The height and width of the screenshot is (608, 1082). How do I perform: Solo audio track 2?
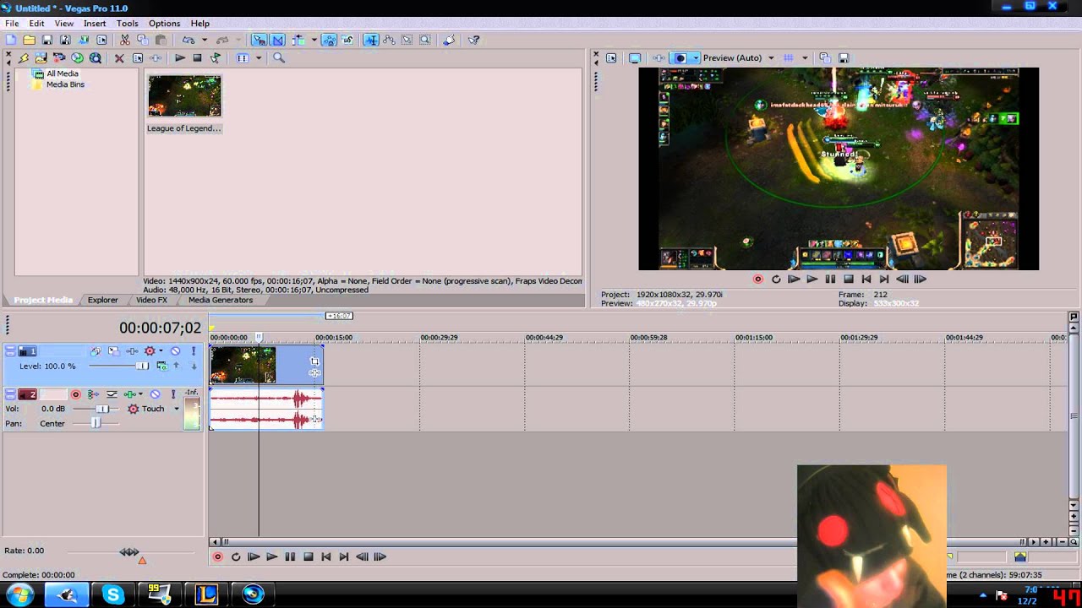[173, 394]
